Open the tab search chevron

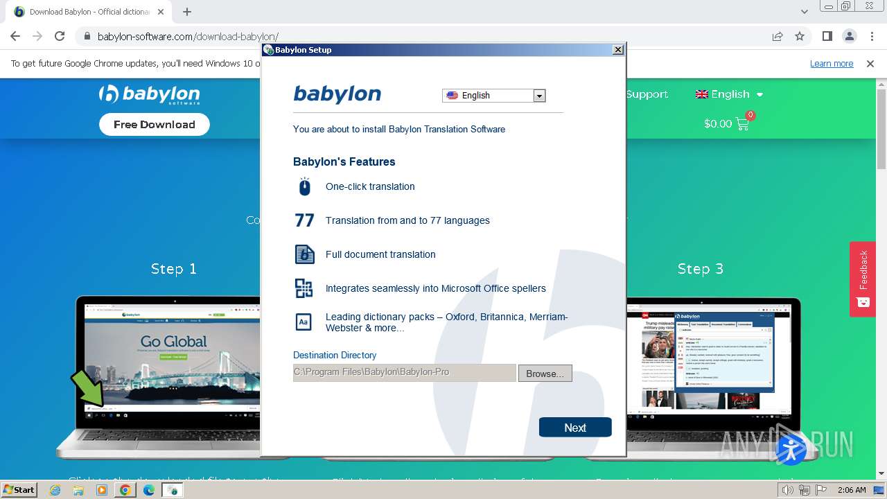805,12
